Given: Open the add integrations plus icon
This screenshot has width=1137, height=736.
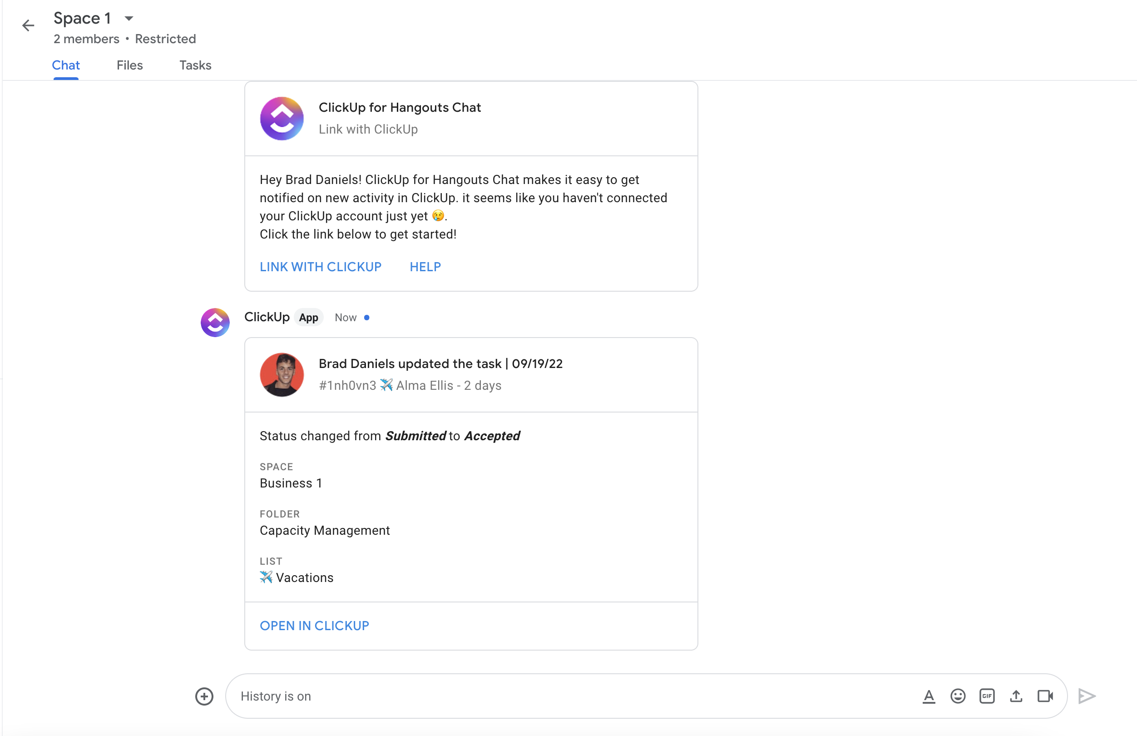Looking at the screenshot, I should coord(204,696).
